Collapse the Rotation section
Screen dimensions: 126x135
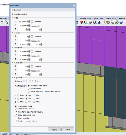point(13,62)
